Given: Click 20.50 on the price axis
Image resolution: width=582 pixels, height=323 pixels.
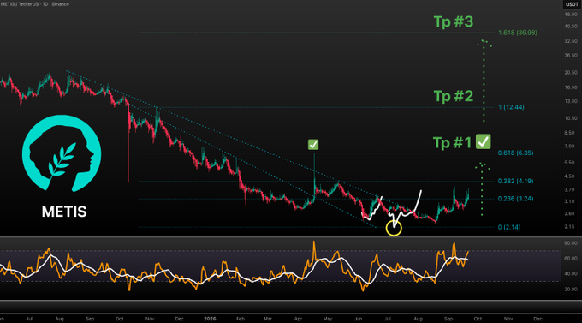Looking at the screenshot, I should [571, 73].
